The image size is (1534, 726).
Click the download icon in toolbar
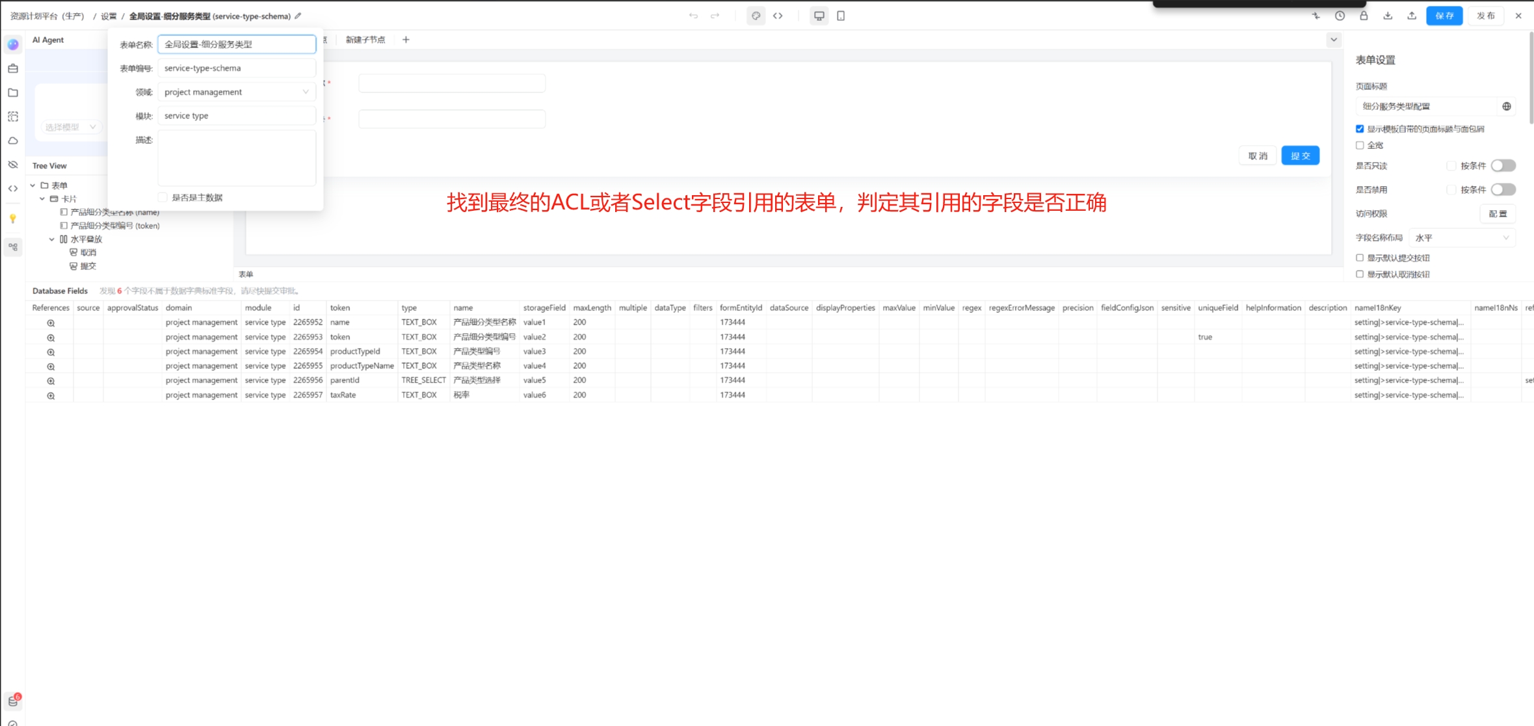(1388, 16)
